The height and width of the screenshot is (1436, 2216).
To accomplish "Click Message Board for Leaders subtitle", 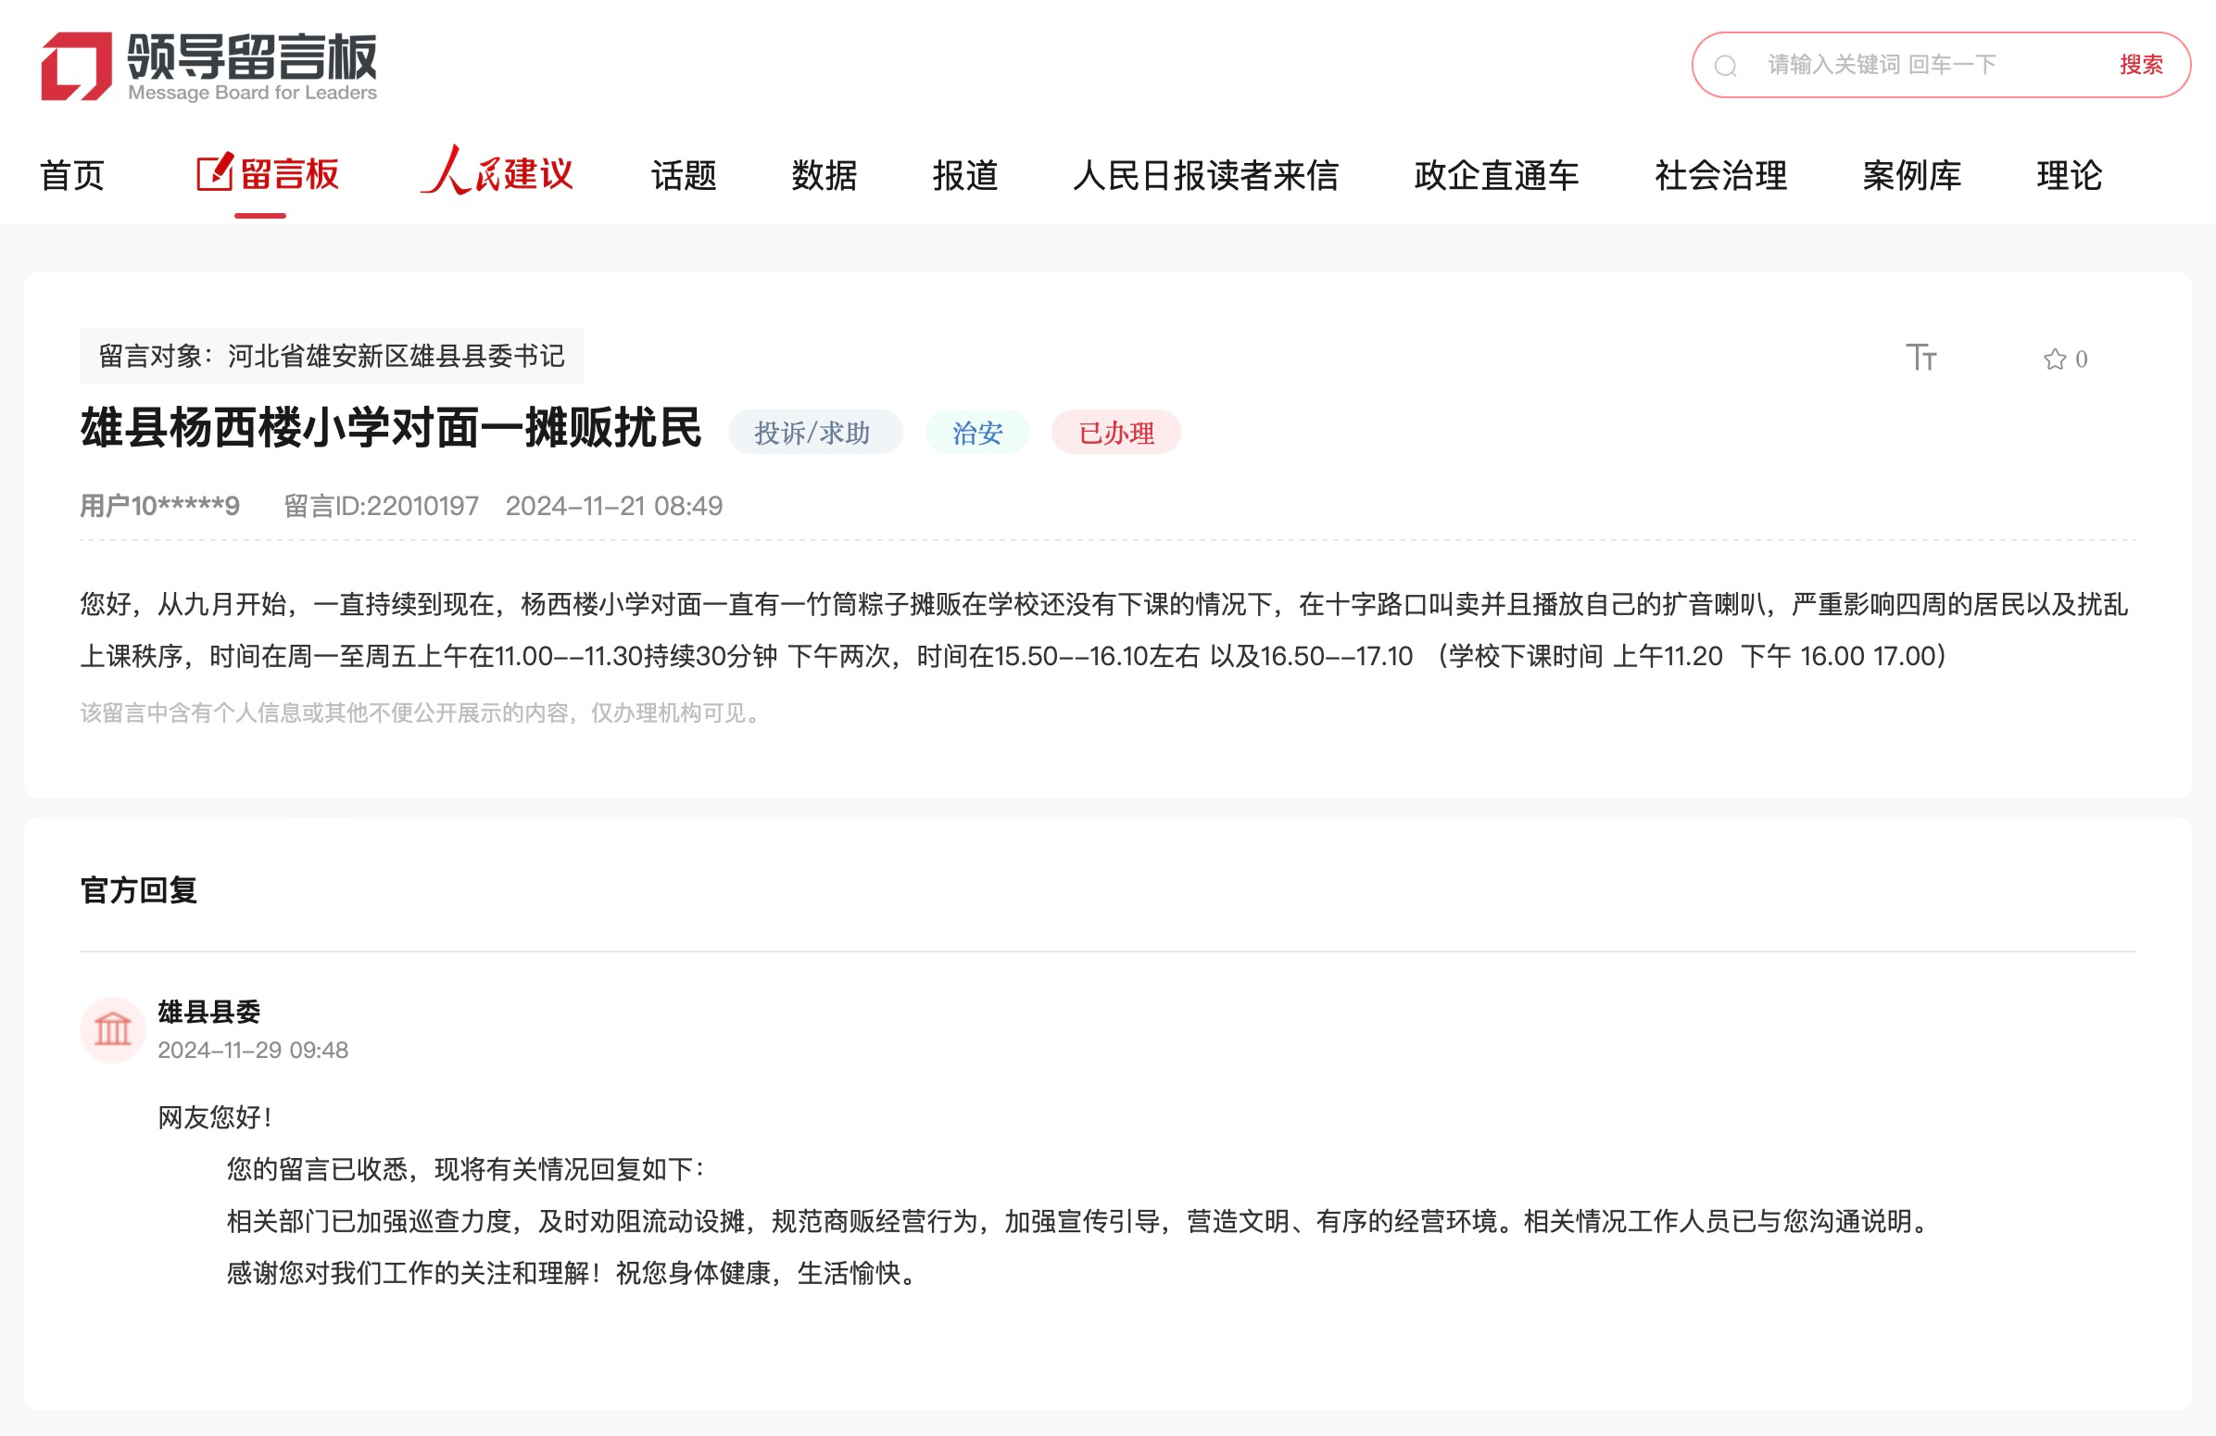I will coord(252,93).
